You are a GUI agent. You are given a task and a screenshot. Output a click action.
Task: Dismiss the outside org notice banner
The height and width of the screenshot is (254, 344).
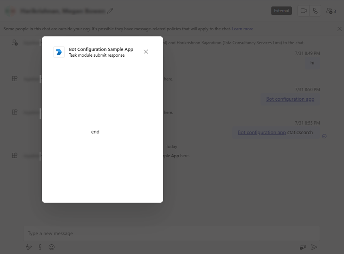coord(340,29)
